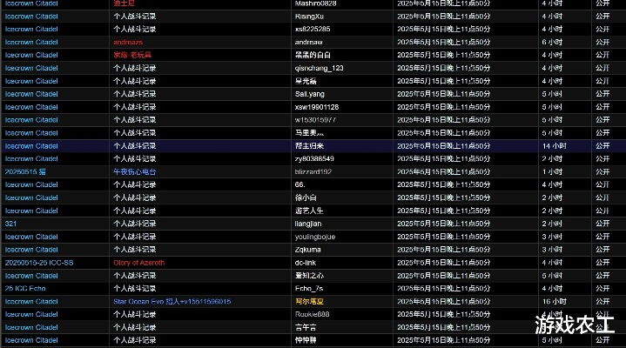This screenshot has width=626, height=348.
Task: Open the '午夜伤心电台' guild link
Action: 135,171
